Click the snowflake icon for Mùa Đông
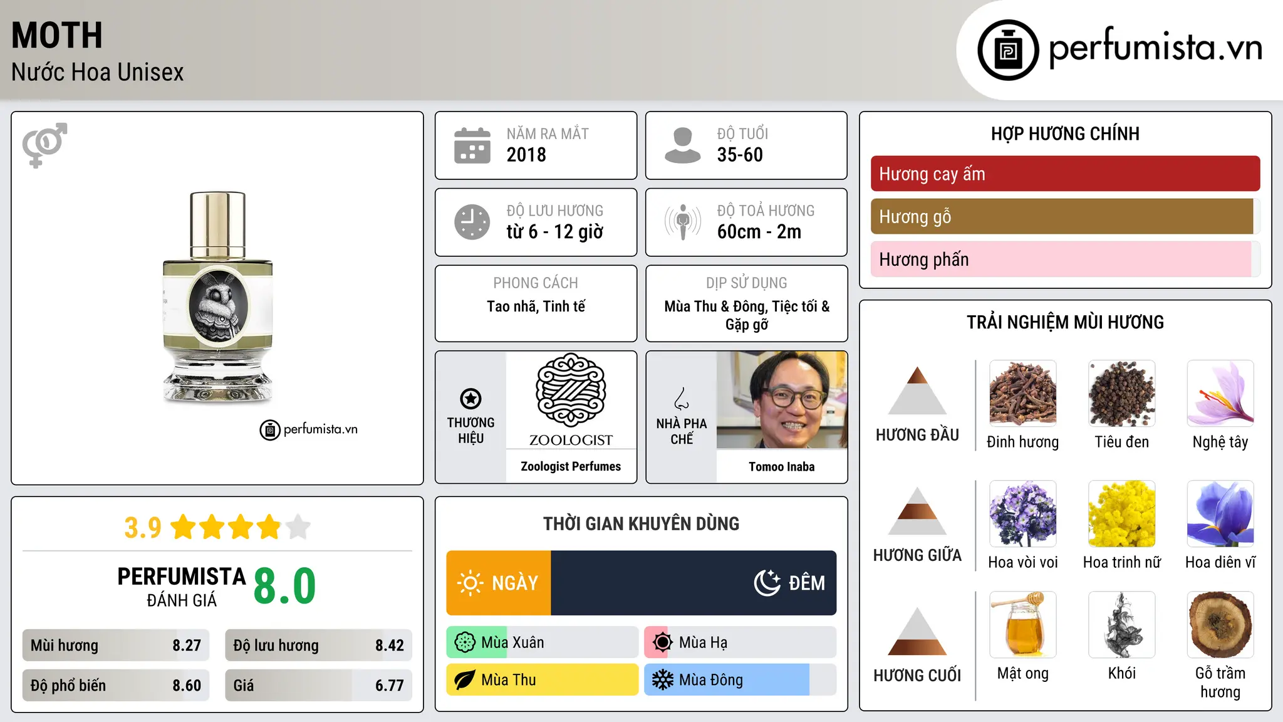Viewport: 1283px width, 722px height. point(663,680)
